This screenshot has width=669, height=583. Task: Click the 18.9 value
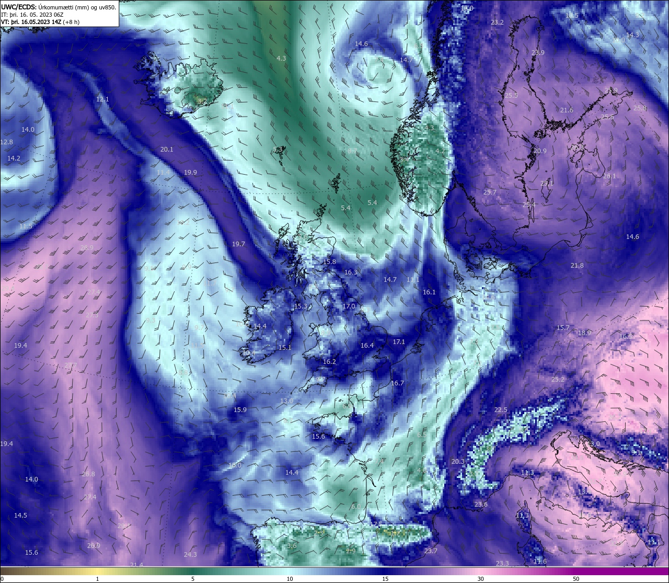click(x=584, y=333)
